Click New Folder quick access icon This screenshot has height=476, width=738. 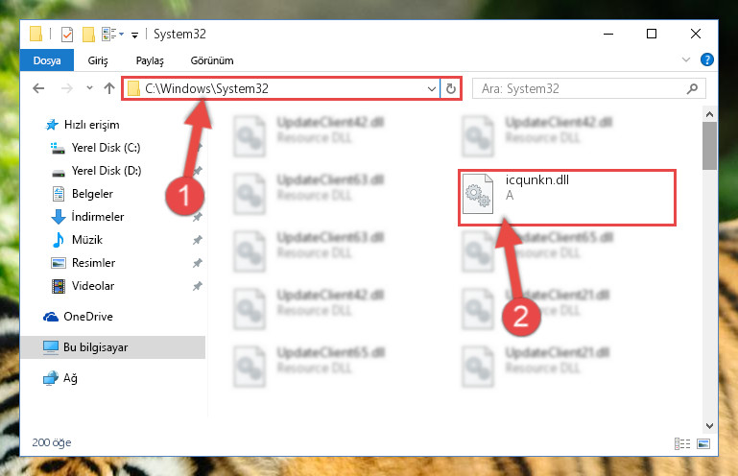88,35
